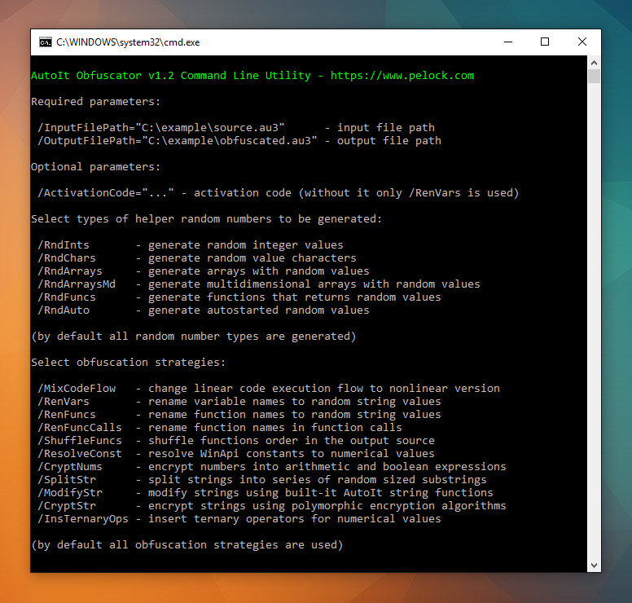Image resolution: width=632 pixels, height=603 pixels.
Task: Click the /CryptStr option text
Action: pyautogui.click(x=67, y=506)
